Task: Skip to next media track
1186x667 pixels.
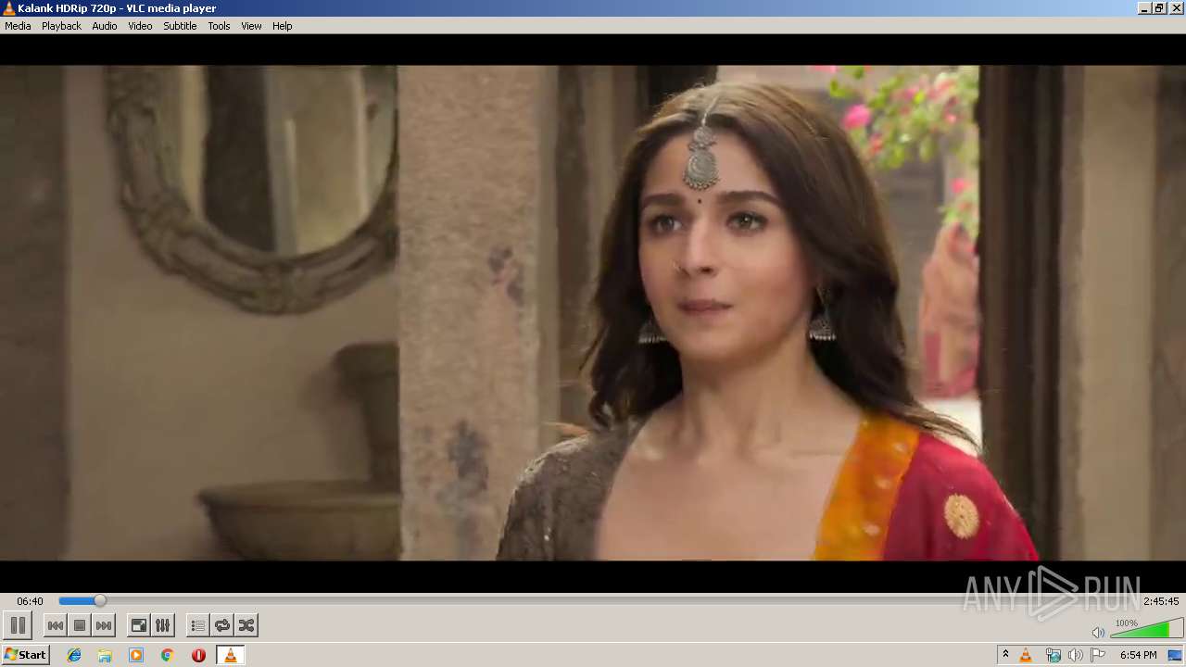Action: [104, 625]
